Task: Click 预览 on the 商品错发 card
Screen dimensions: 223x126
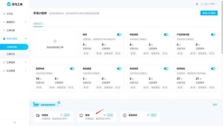Action: pos(165,53)
